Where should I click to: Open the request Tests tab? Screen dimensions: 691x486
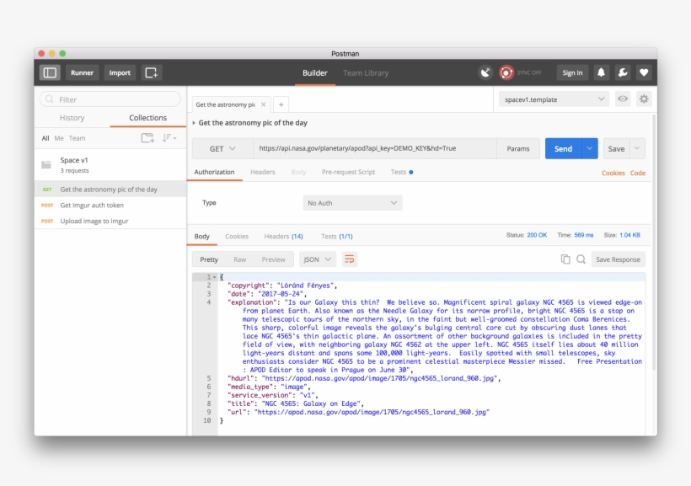(401, 173)
